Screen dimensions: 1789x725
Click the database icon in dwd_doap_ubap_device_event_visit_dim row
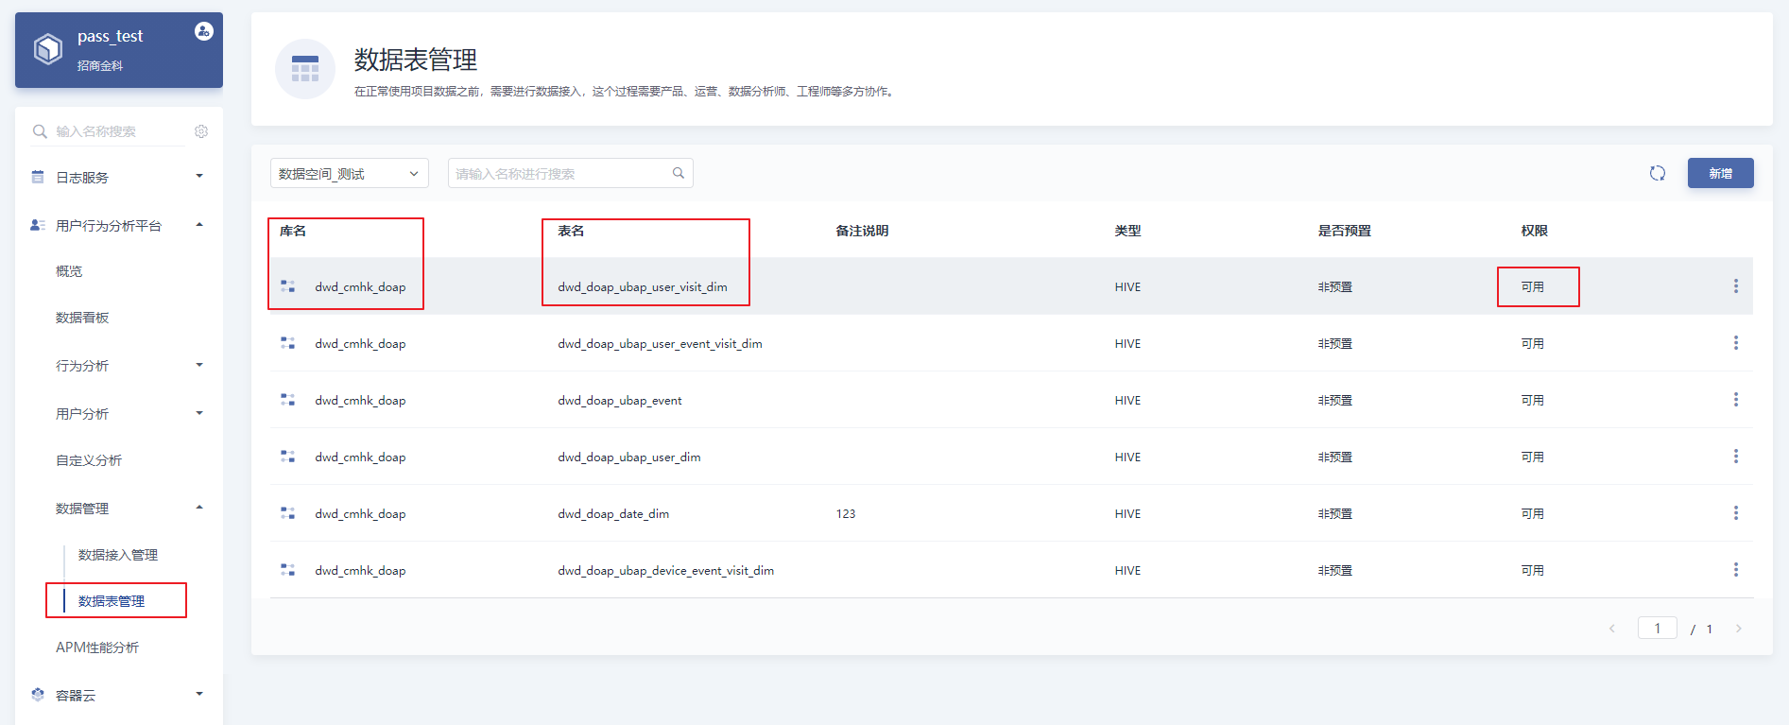[288, 570]
